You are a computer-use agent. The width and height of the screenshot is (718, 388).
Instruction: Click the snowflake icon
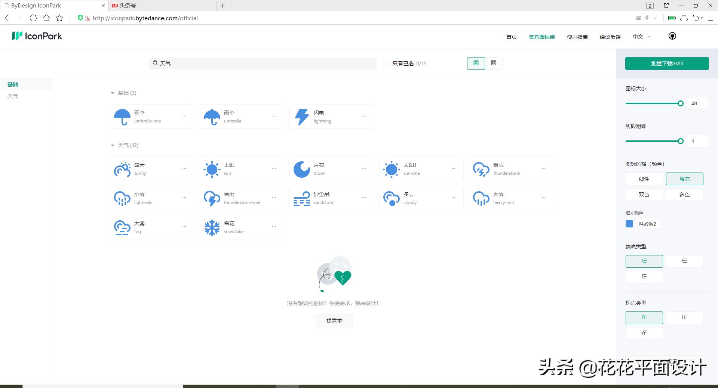tap(212, 227)
